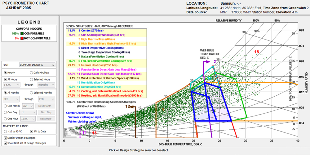Image resolution: width=310 pixels, height=155 pixels.
Task: Select the One Month radio button
Action: click(x=5, y=106)
